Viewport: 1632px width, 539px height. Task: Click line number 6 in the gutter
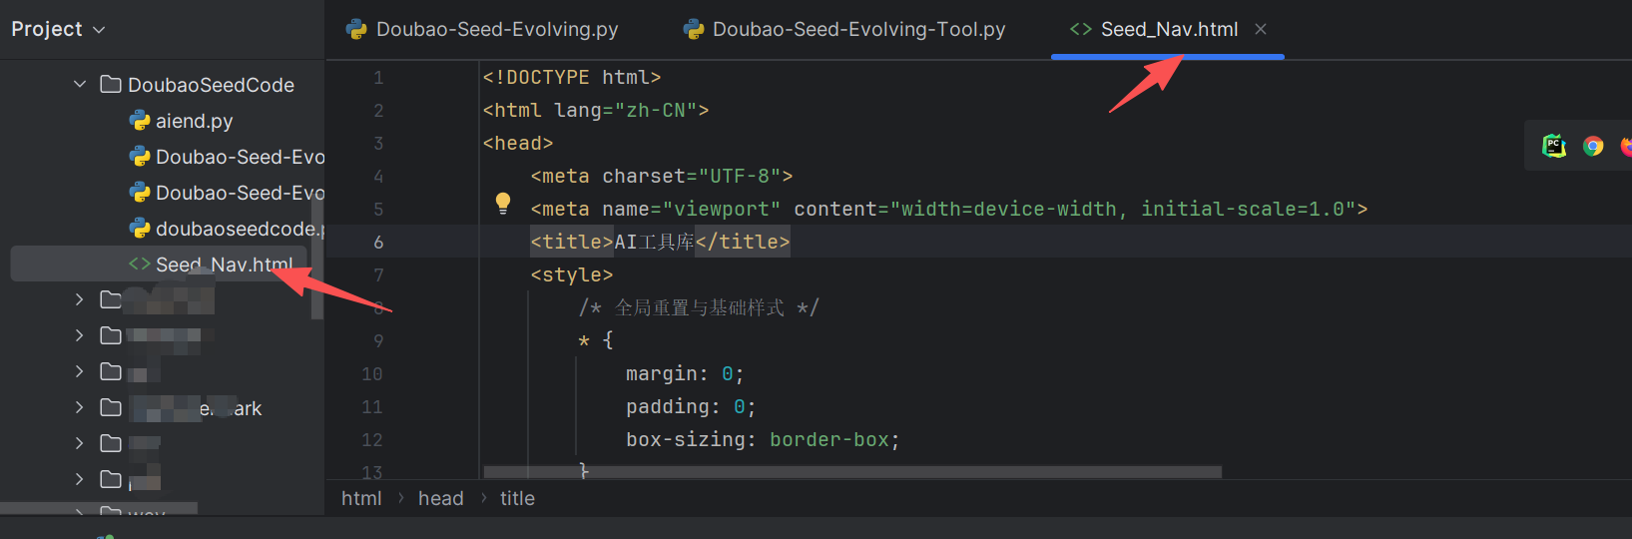[378, 242]
